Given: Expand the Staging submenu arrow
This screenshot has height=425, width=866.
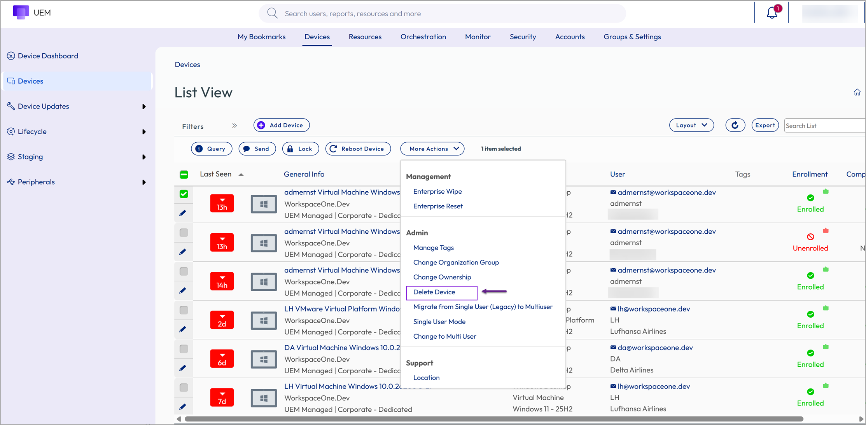Looking at the screenshot, I should click(144, 157).
